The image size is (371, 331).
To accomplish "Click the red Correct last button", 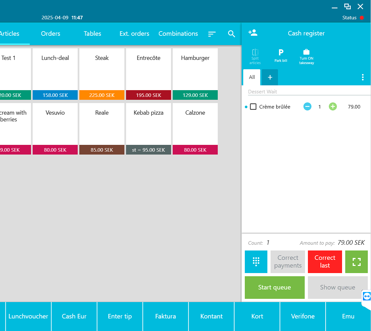I will [325, 262].
